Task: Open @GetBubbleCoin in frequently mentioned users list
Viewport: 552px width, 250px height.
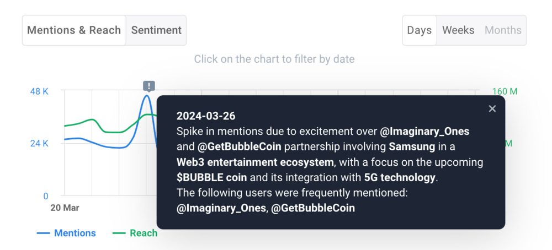Action: pyautogui.click(x=314, y=208)
